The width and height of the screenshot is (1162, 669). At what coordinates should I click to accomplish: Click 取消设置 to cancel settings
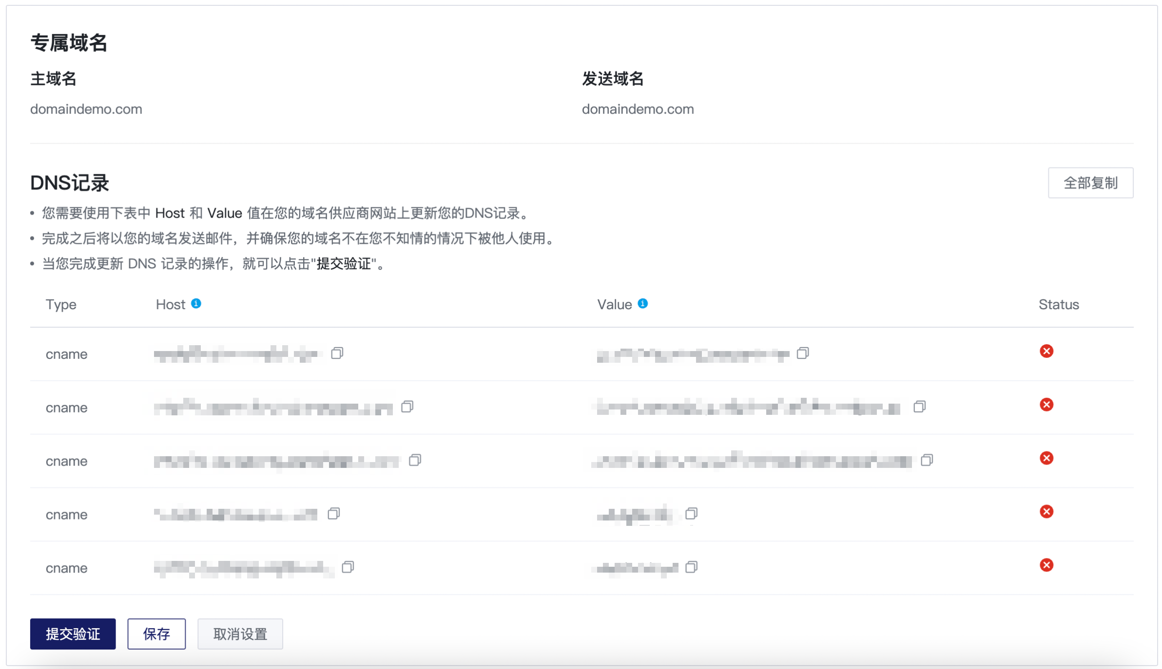pos(240,634)
